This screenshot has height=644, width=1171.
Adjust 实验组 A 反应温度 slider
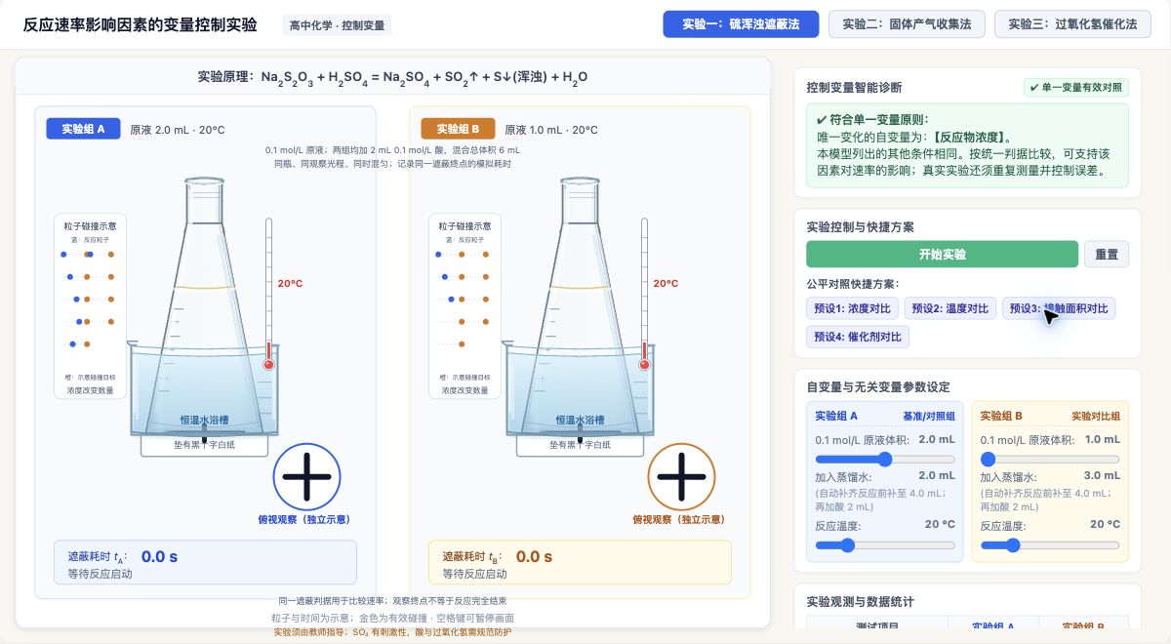[x=885, y=544]
